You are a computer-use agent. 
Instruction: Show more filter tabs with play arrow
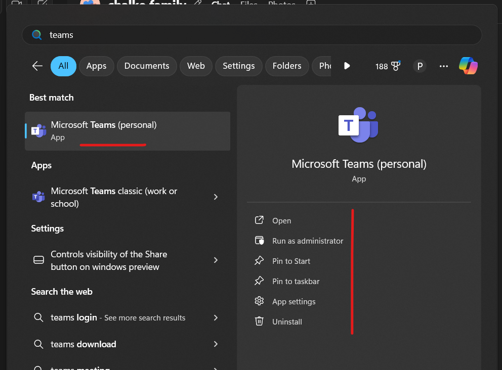tap(347, 66)
